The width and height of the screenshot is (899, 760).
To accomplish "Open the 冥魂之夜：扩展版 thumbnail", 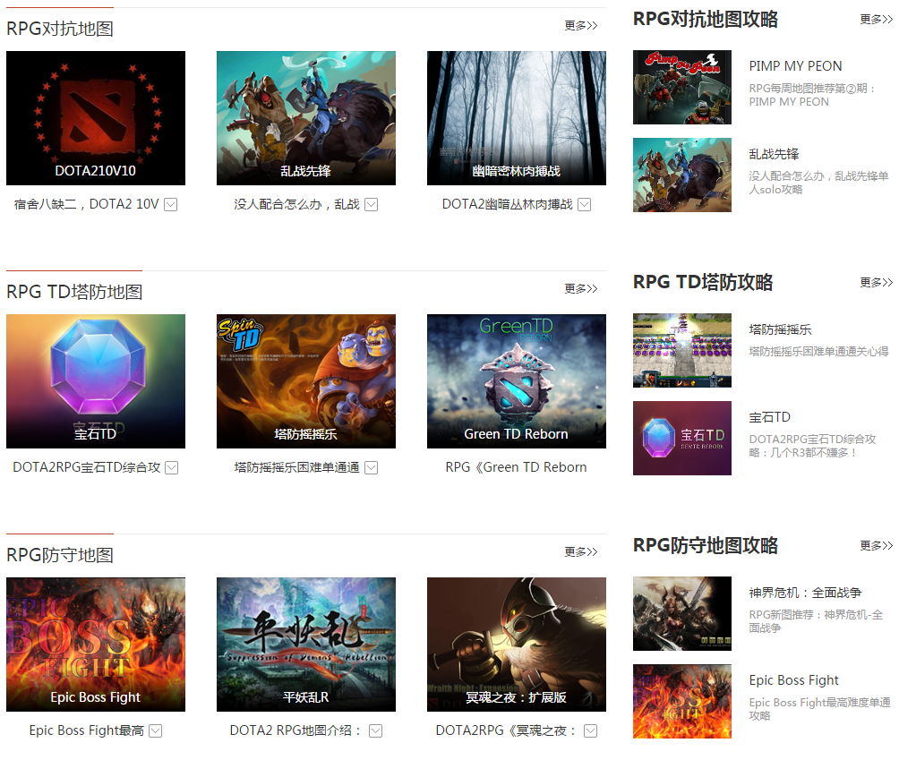I will [517, 645].
